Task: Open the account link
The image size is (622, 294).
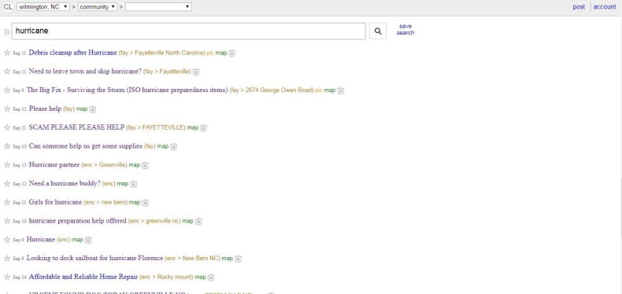Action: tap(605, 7)
